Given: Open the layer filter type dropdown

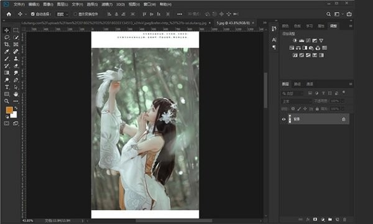Looking at the screenshot, I should [293, 93].
